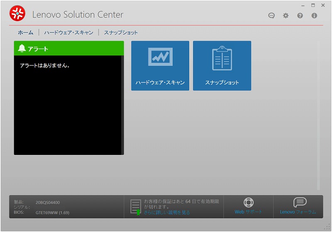Click the シリアル: label
The height and width of the screenshot is (232, 332).
[22, 207]
